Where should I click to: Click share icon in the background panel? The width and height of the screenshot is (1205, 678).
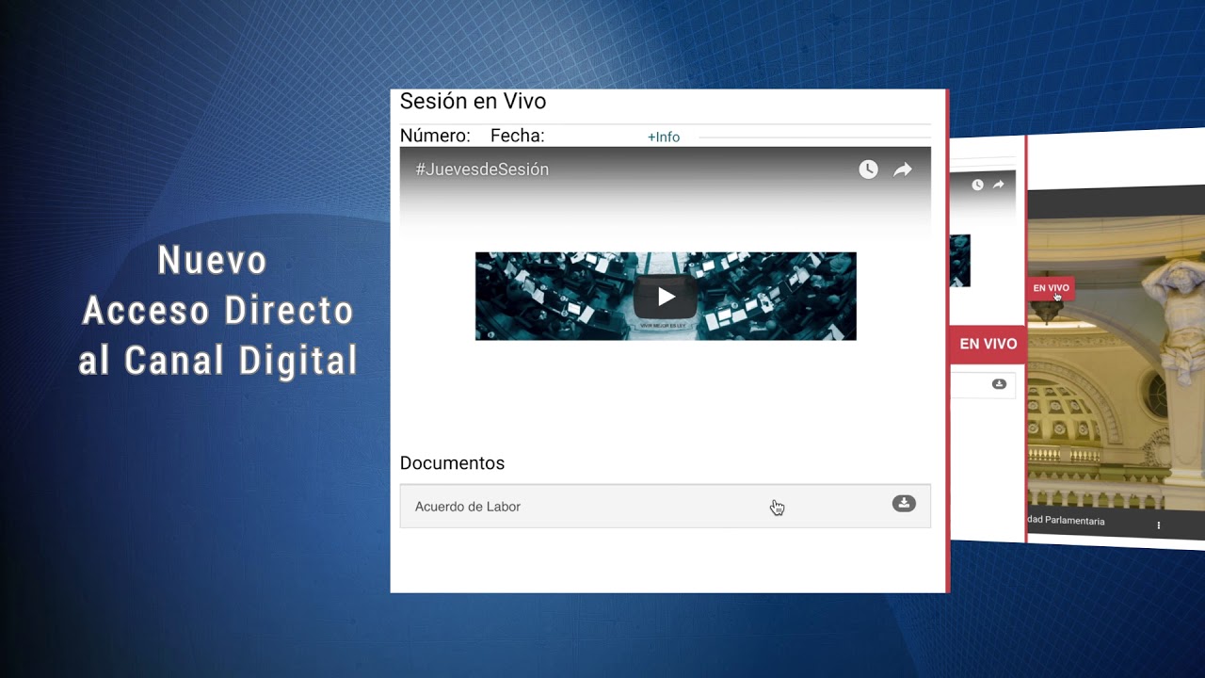[x=999, y=185]
